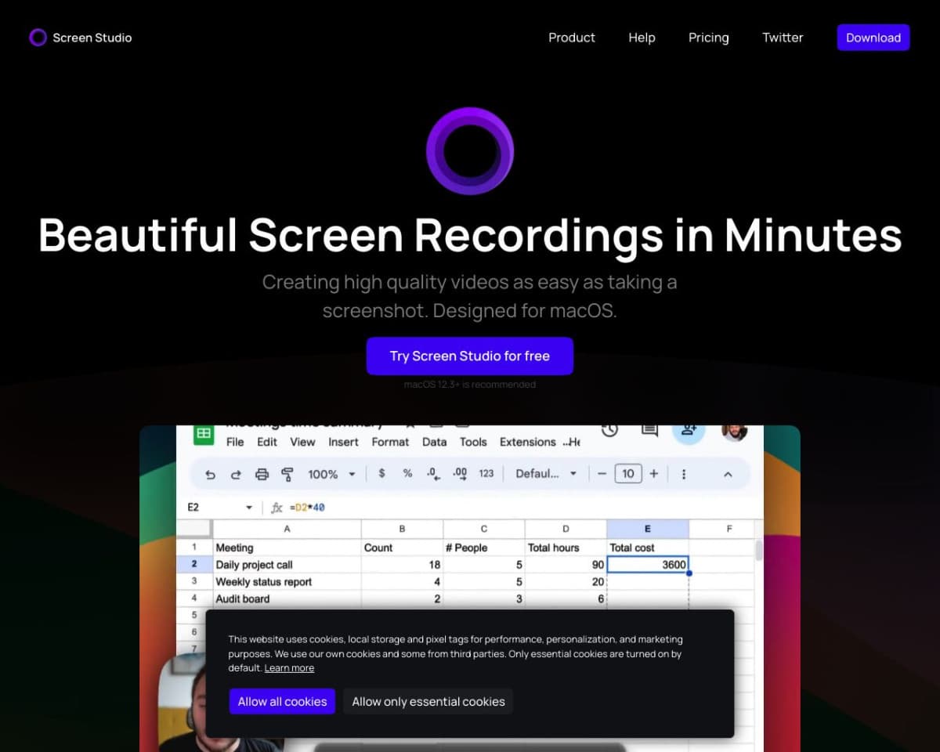This screenshot has width=940, height=752.
Task: Click the print icon in Sheets toolbar
Action: click(x=262, y=474)
